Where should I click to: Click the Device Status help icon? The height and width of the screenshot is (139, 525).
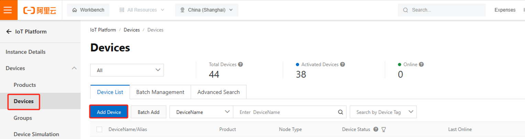[x=376, y=129]
